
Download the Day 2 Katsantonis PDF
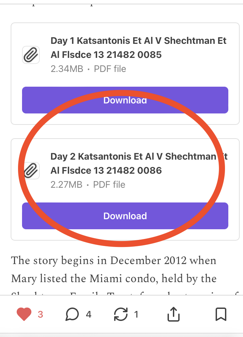click(125, 216)
